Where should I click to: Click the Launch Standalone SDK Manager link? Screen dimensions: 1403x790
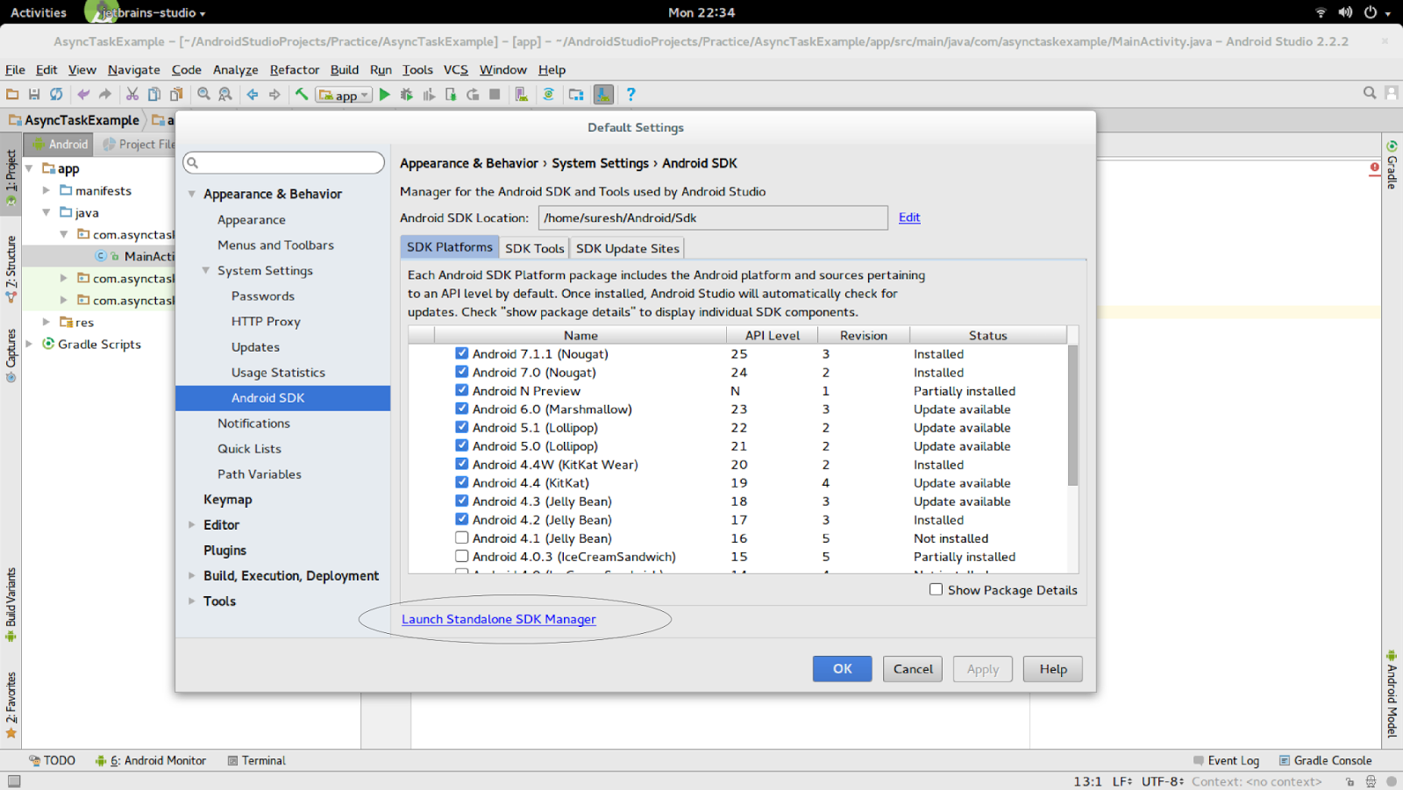click(x=498, y=619)
